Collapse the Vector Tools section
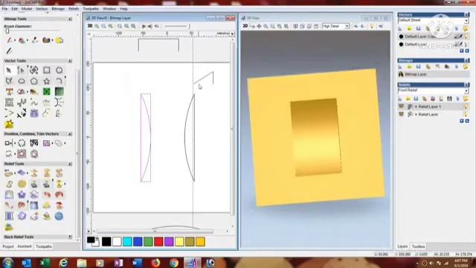The width and height of the screenshot is (476, 268). 70,61
